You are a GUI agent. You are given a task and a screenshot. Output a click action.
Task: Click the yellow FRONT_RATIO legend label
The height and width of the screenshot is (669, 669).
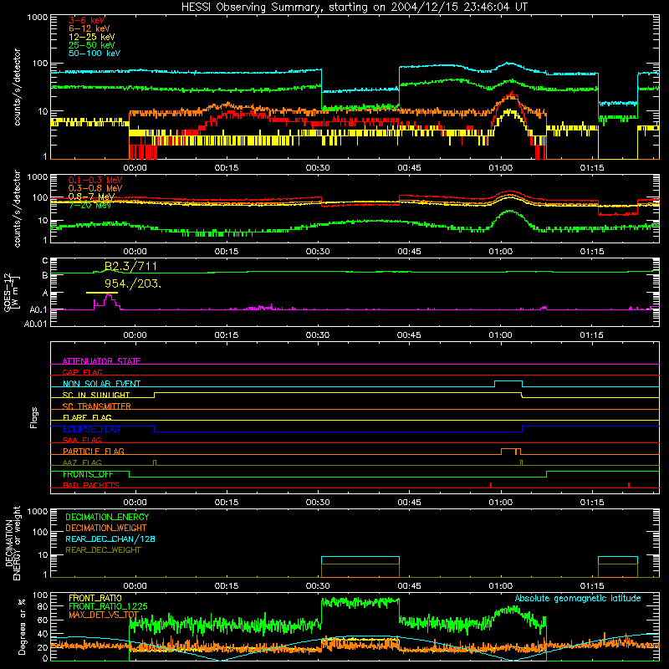(95, 598)
